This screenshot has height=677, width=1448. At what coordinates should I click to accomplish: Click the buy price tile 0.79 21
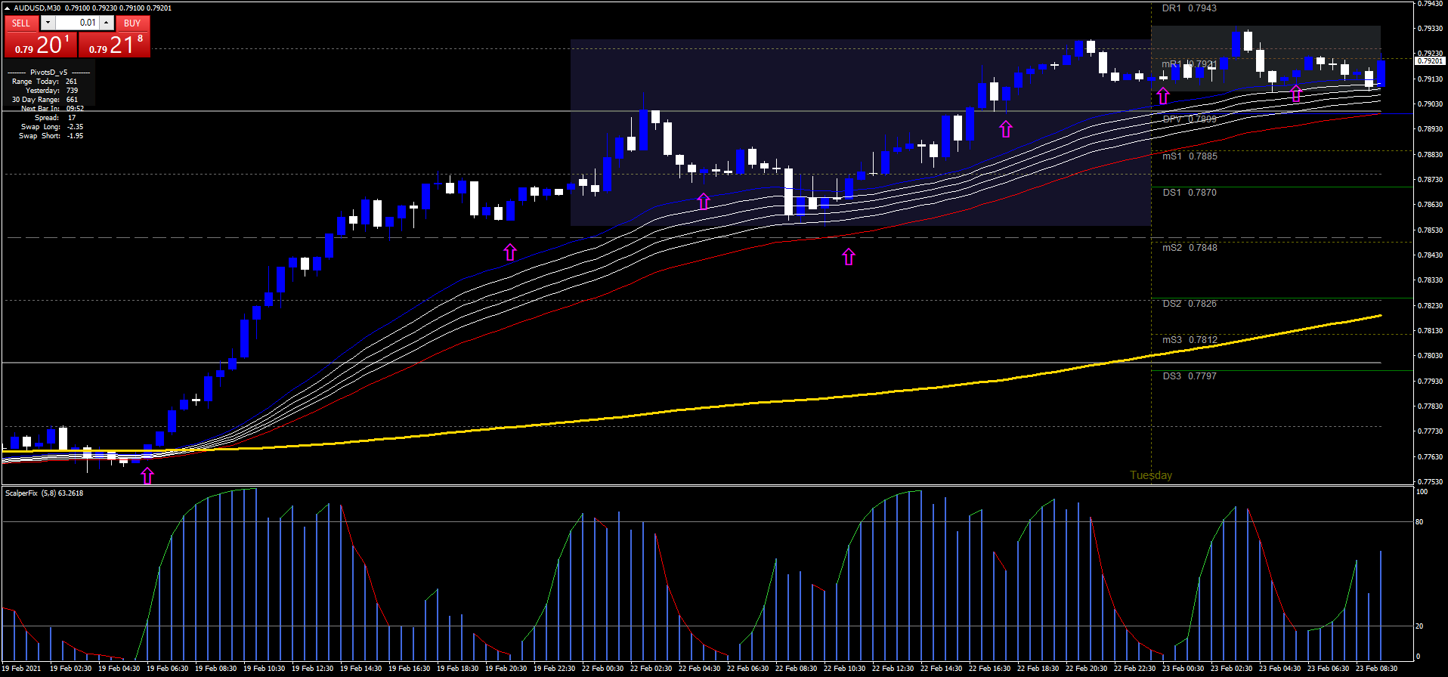pos(115,45)
